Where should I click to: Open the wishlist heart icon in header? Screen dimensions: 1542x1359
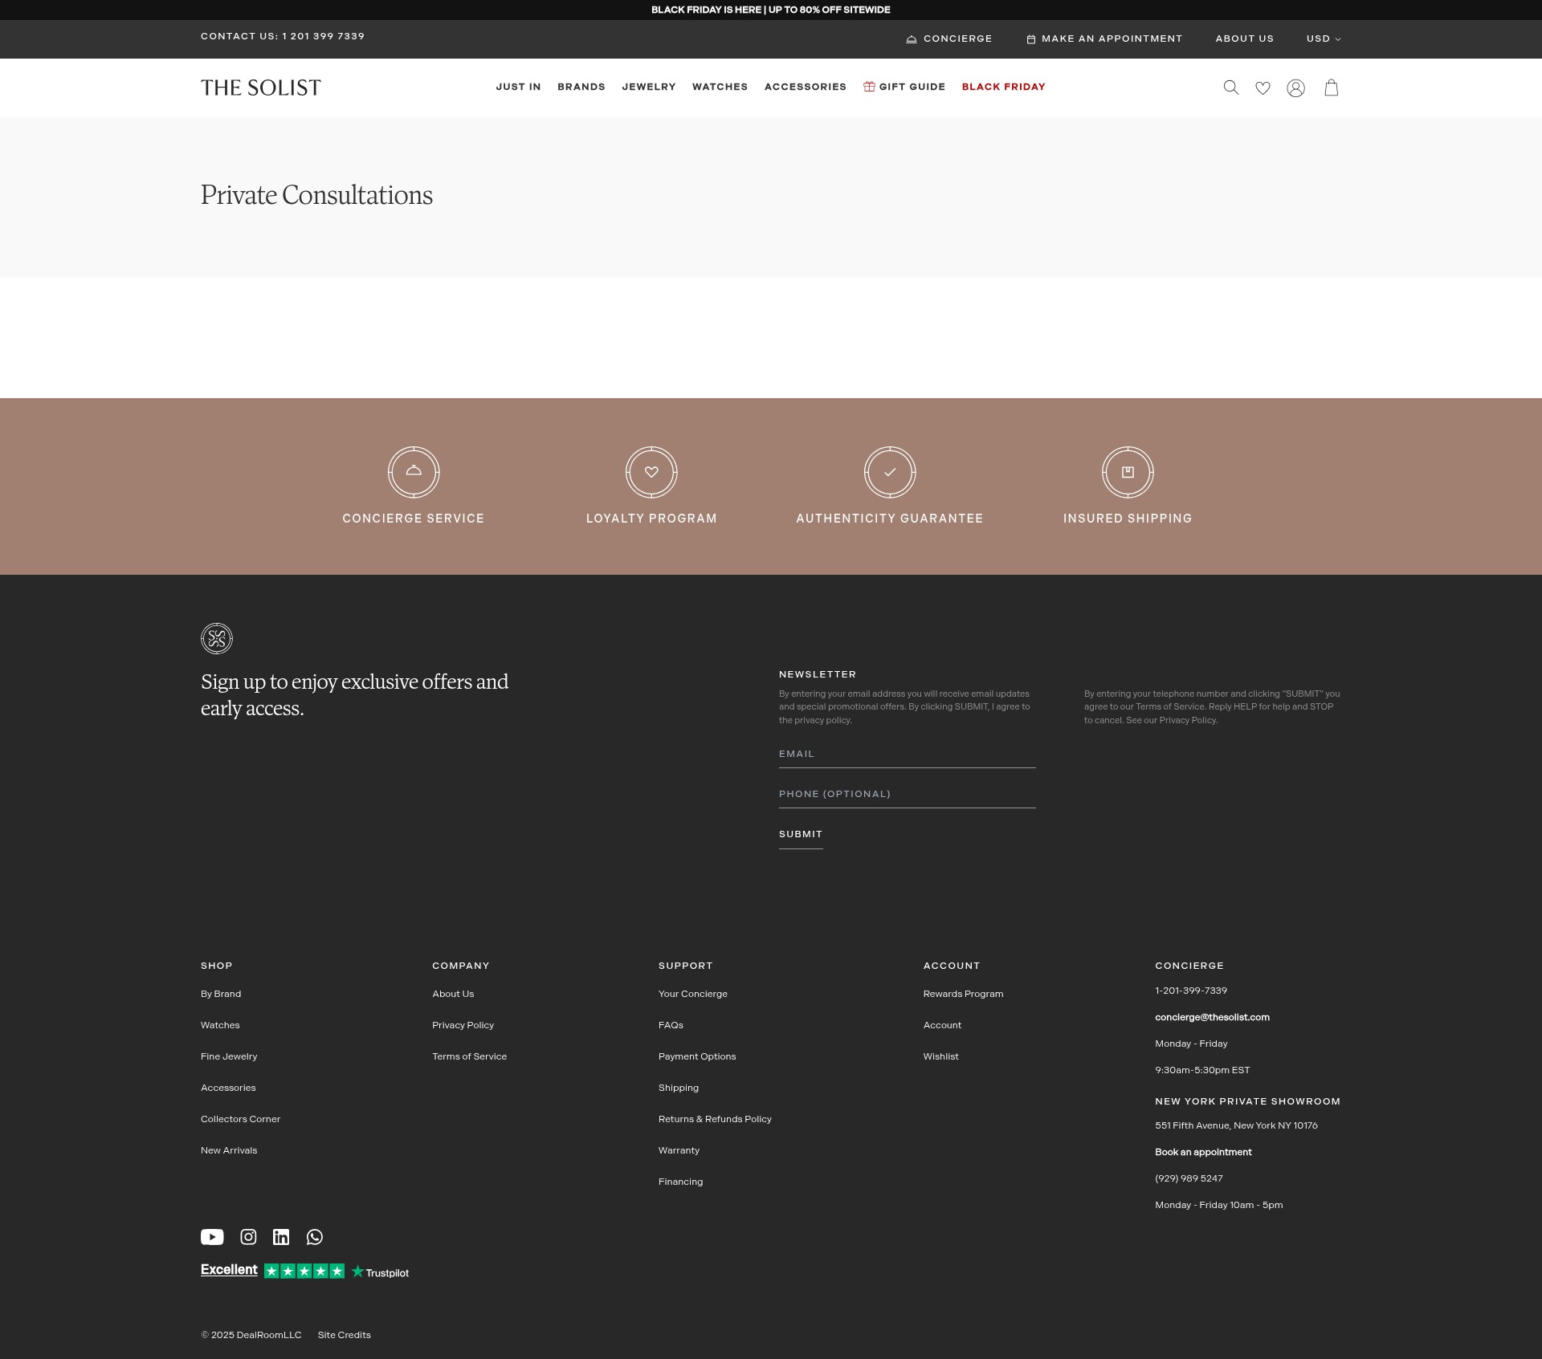[1263, 88]
